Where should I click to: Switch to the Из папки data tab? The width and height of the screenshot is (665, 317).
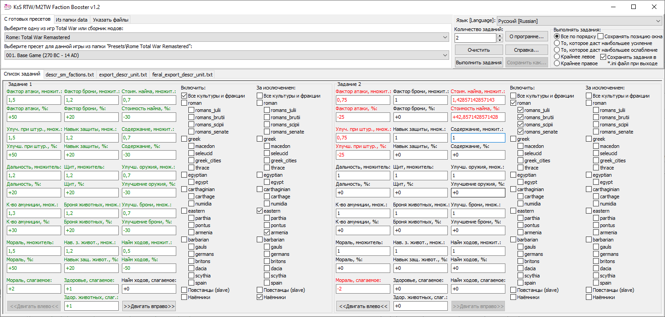(x=72, y=20)
